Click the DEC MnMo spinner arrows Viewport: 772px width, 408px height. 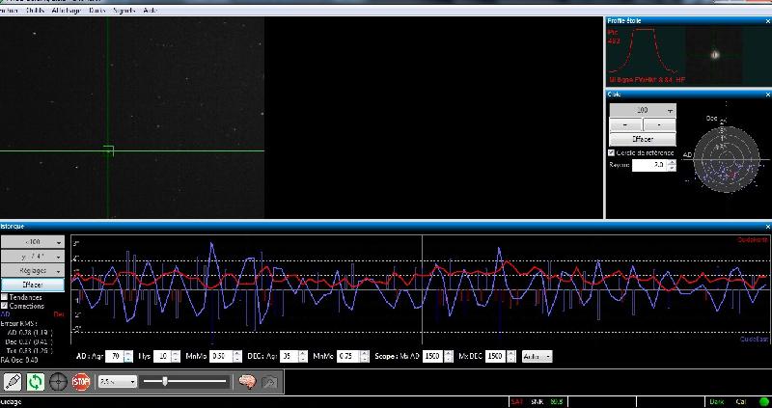point(365,356)
